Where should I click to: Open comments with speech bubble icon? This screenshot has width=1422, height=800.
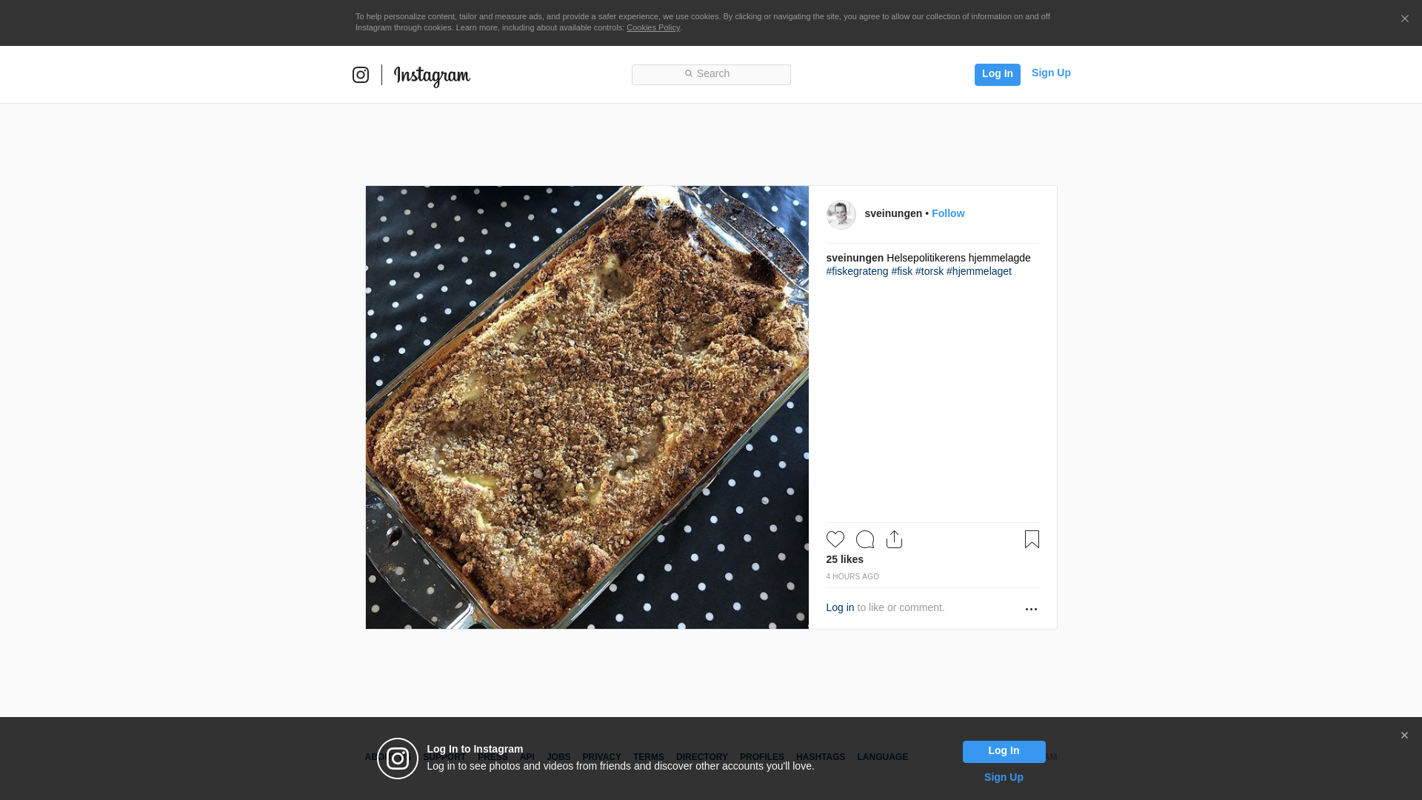click(x=865, y=539)
